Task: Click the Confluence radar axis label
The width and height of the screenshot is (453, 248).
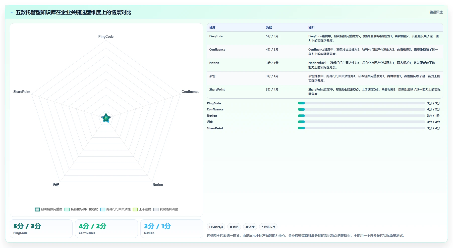Action: (x=190, y=92)
